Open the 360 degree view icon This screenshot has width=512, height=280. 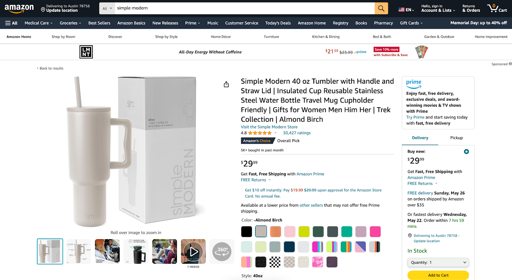[x=222, y=252]
